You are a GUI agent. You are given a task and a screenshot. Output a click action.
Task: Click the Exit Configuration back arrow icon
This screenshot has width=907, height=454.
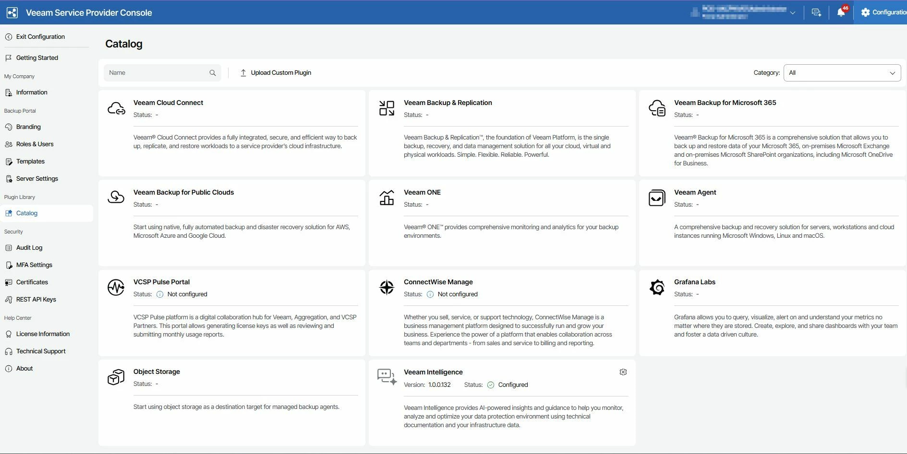coord(9,37)
